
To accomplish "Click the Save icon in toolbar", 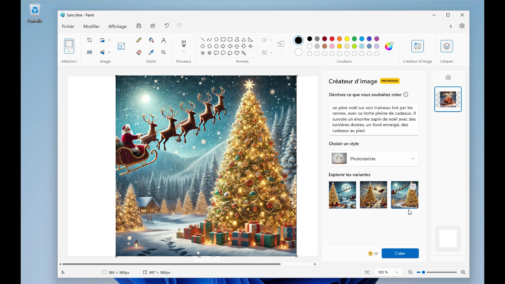I will pos(139,26).
